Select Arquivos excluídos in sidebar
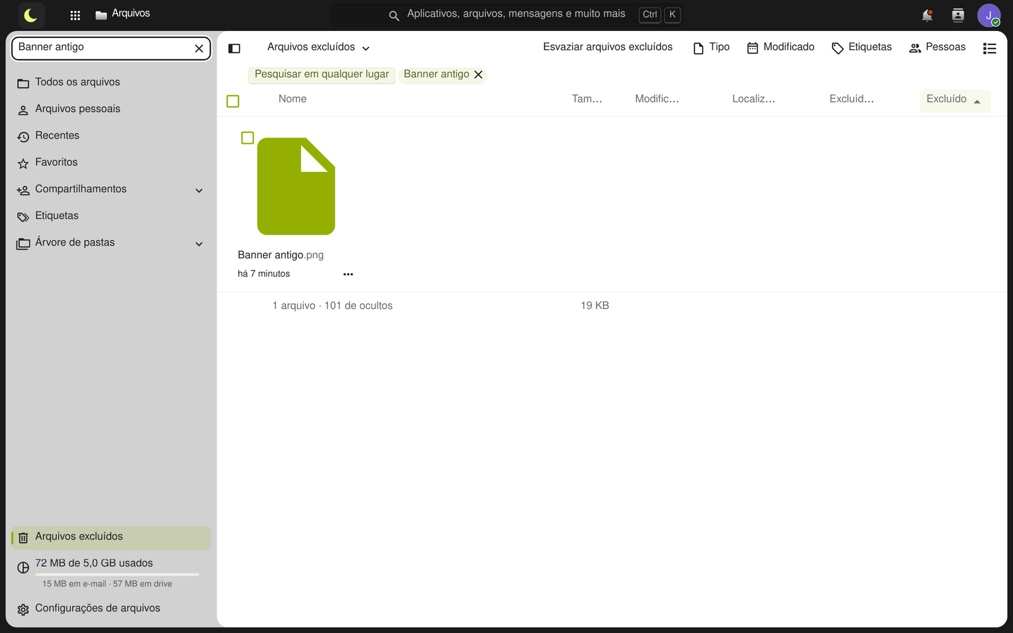1013x633 pixels. 111,537
